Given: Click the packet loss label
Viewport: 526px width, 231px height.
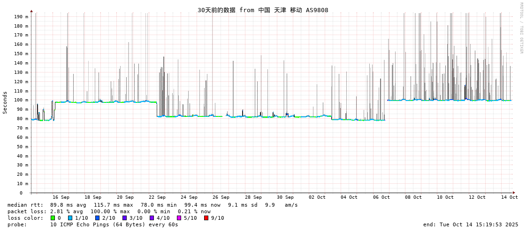Looking at the screenshot, I should tap(27, 211).
